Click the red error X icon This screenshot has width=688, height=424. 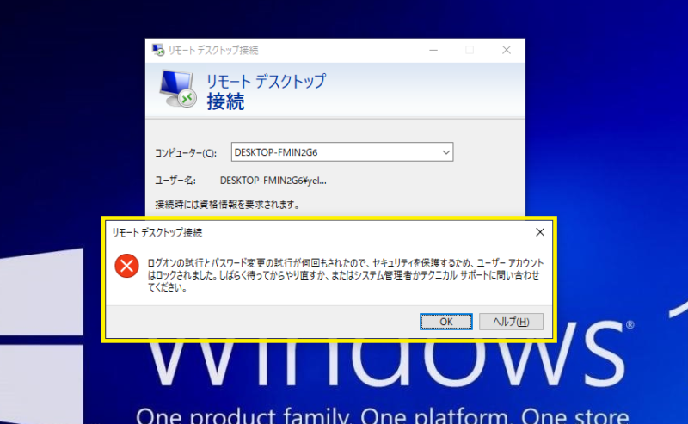[126, 267]
